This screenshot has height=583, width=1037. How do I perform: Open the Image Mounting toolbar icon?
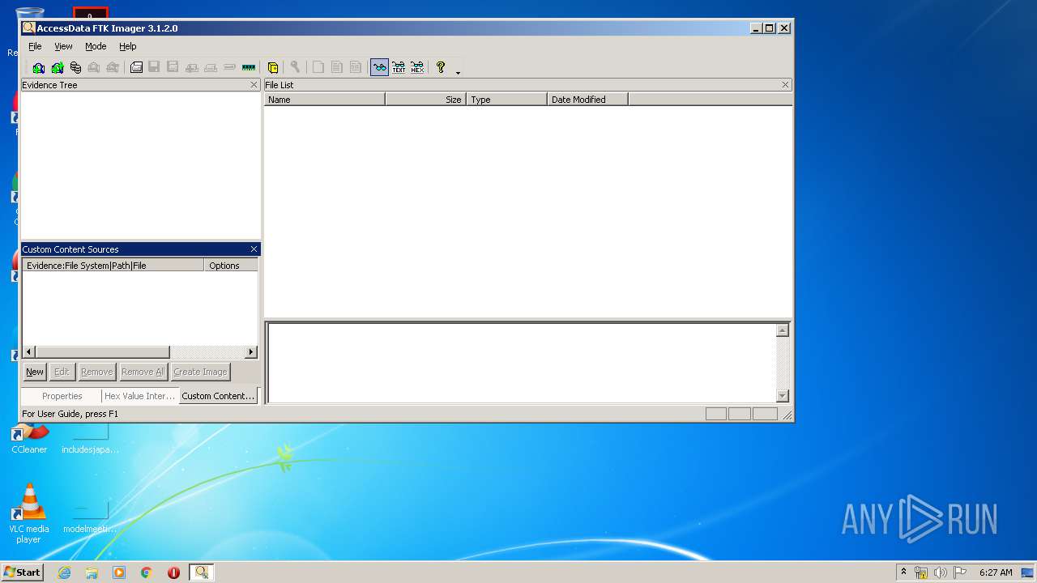click(75, 67)
